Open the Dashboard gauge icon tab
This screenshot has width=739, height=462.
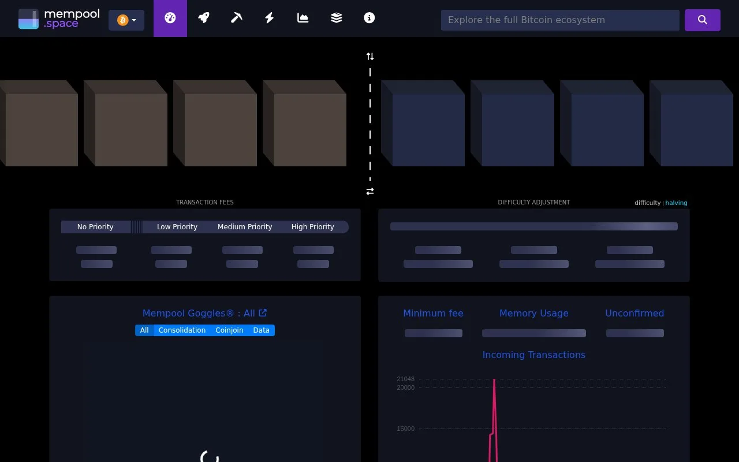[170, 18]
